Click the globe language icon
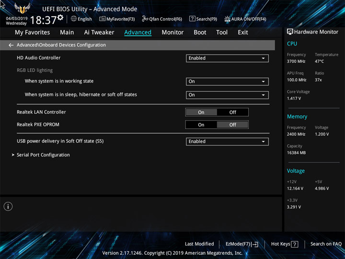The image size is (345, 259). tap(74, 19)
